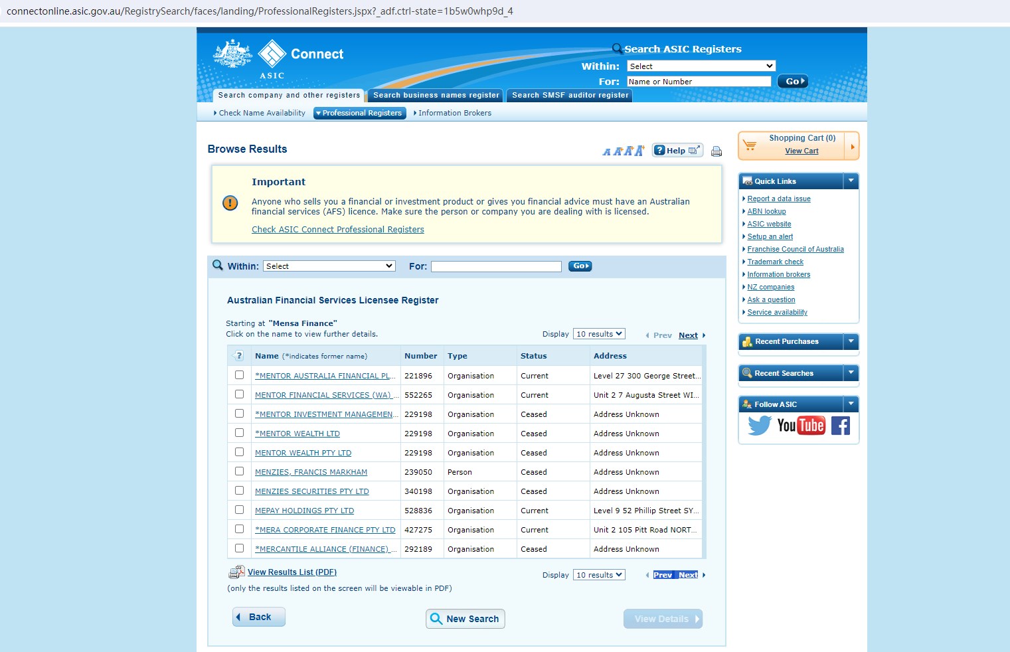This screenshot has height=652, width=1010.
Task: Tick checkbox for Menzies, Francis Markham
Action: [x=239, y=471]
